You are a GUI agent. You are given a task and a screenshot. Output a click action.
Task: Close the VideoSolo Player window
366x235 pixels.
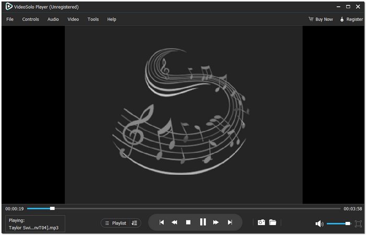coord(358,7)
